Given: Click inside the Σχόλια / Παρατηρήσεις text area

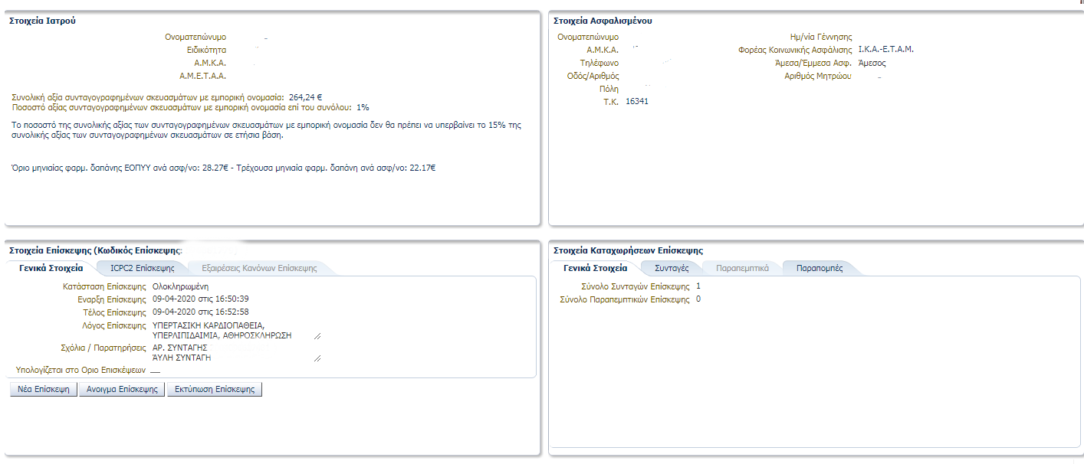Looking at the screenshot, I should (230, 352).
